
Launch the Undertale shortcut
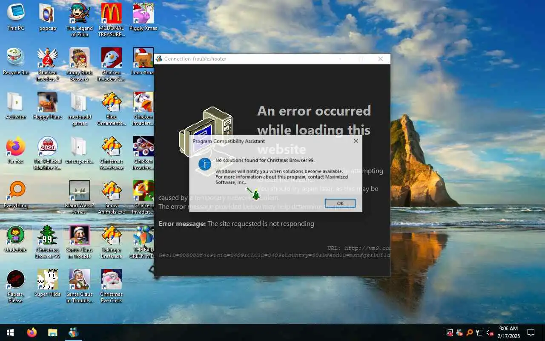point(16,239)
